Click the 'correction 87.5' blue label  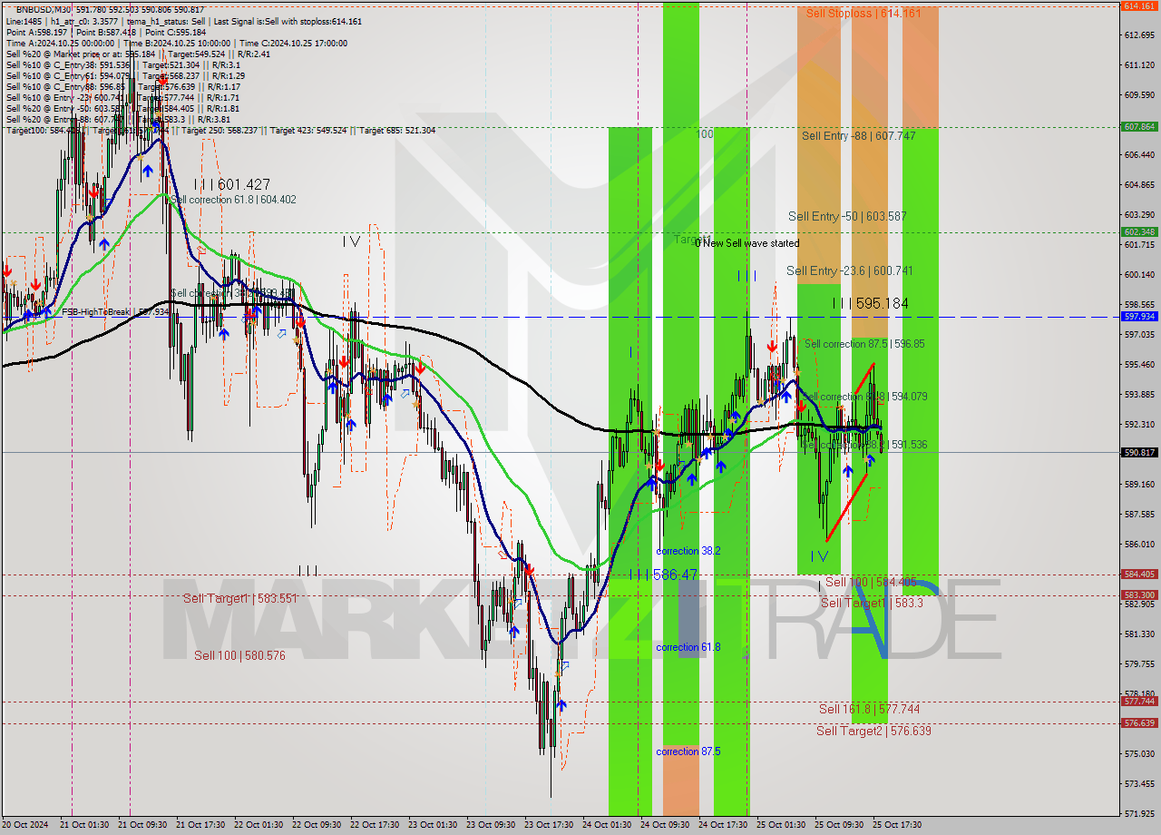688,751
